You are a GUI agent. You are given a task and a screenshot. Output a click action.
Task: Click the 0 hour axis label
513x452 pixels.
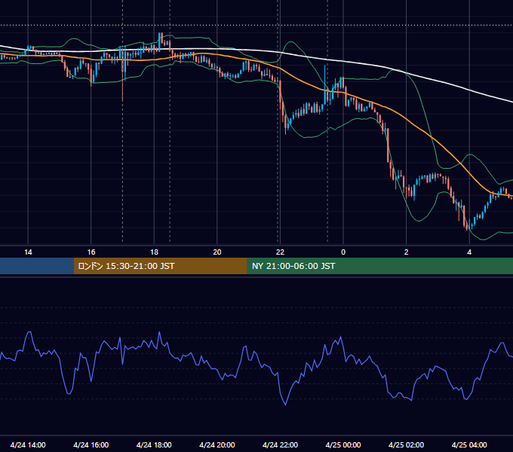click(343, 252)
